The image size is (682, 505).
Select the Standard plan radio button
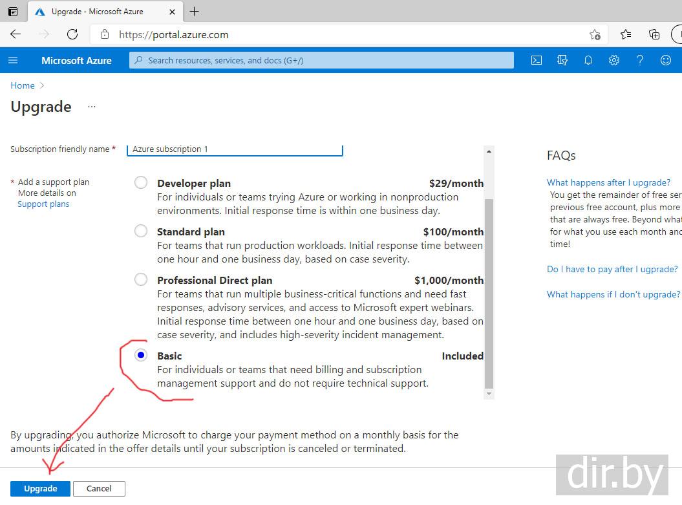pyautogui.click(x=140, y=231)
